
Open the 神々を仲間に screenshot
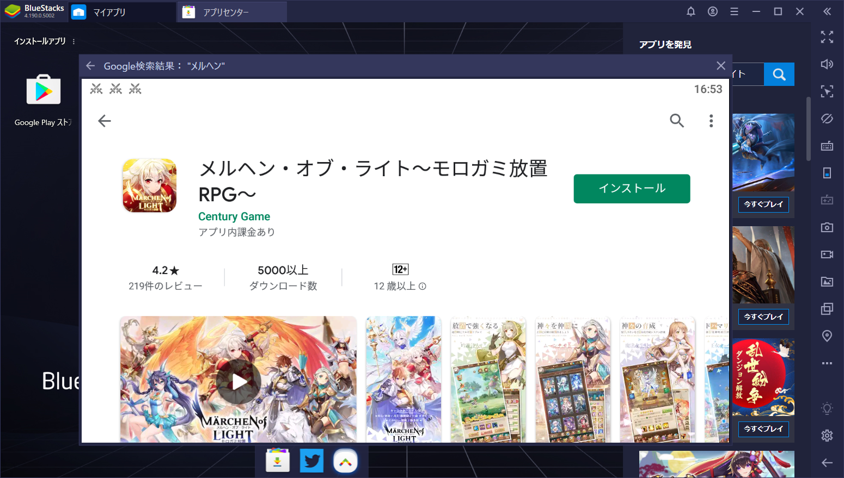coord(573,379)
